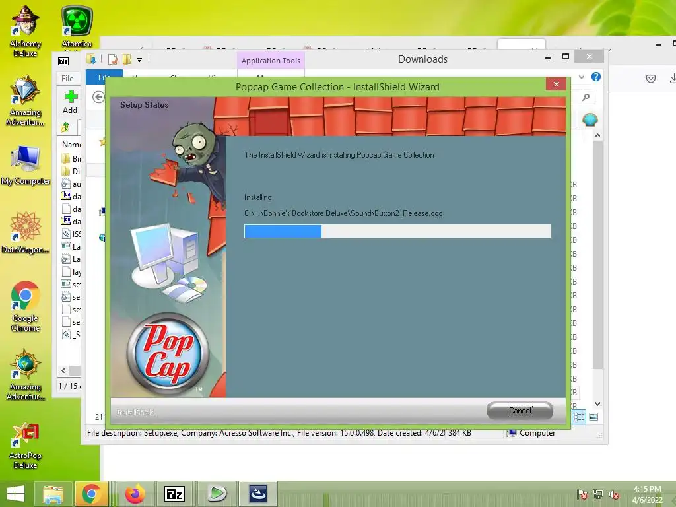The height and width of the screenshot is (507, 676).
Task: Click Firefox downloads arrow icon
Action: coord(673,78)
